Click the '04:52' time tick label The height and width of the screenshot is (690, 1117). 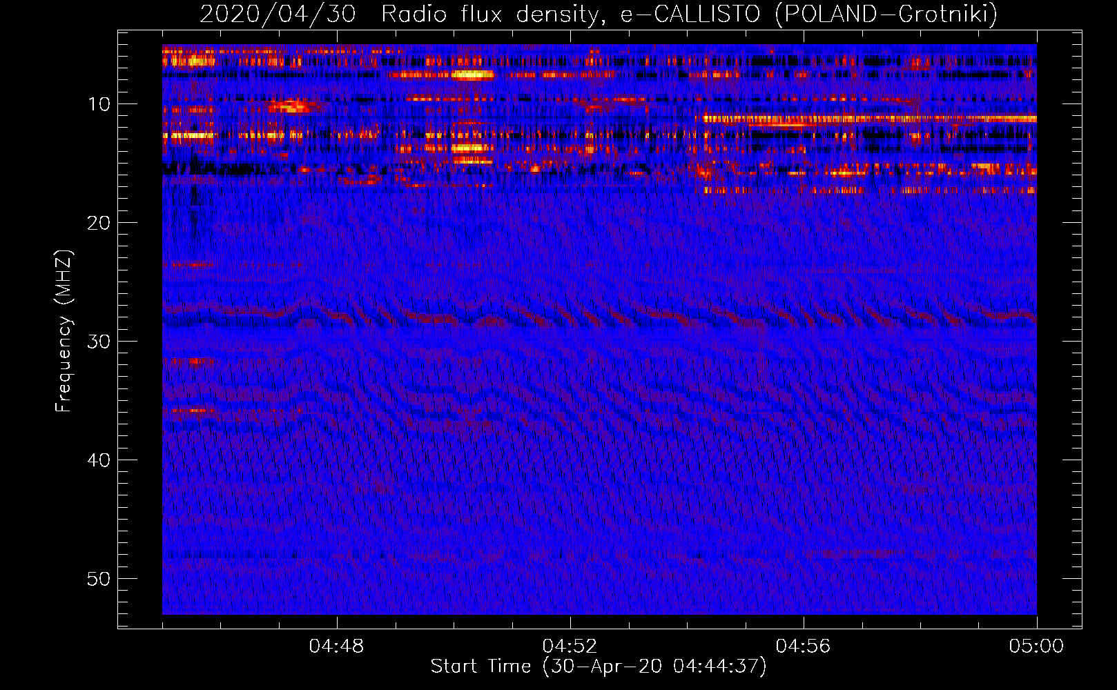pos(570,647)
